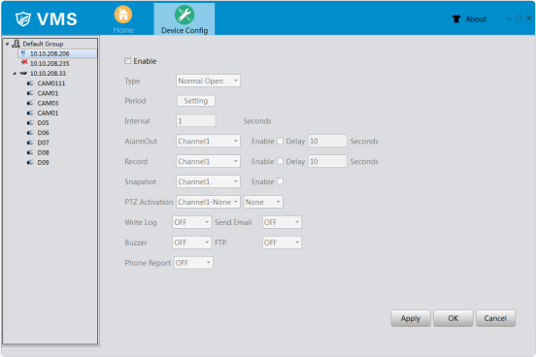Enable the AlarmOut checkbox
The height and width of the screenshot is (357, 536).
pos(280,141)
